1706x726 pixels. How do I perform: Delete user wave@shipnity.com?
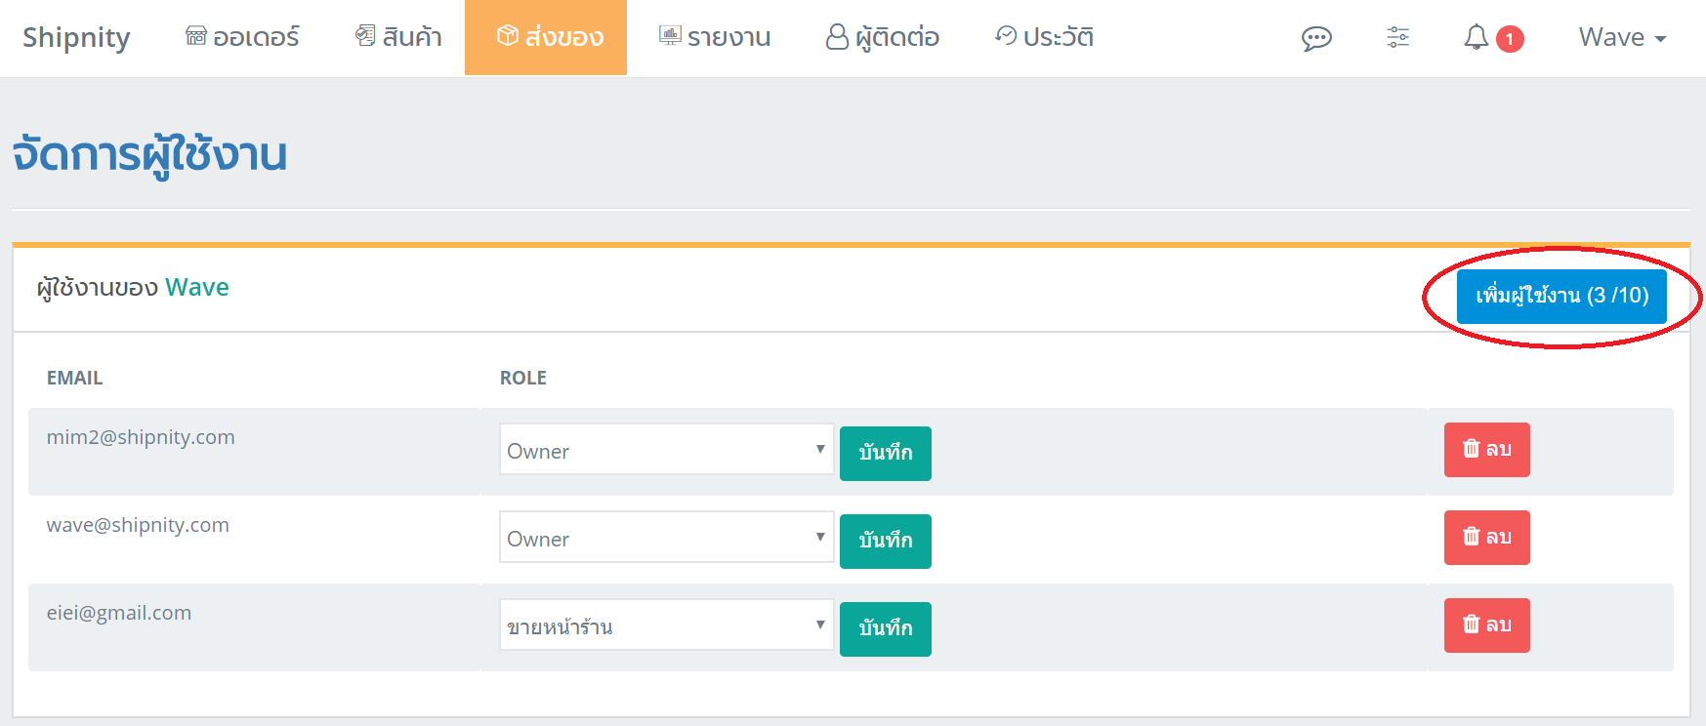1486,538
